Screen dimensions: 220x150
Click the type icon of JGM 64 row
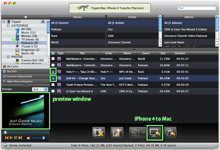pyautogui.click(x=59, y=78)
